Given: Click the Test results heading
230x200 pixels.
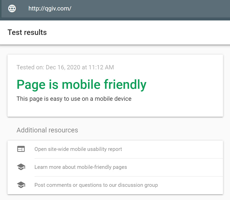Looking at the screenshot, I should click(x=27, y=32).
